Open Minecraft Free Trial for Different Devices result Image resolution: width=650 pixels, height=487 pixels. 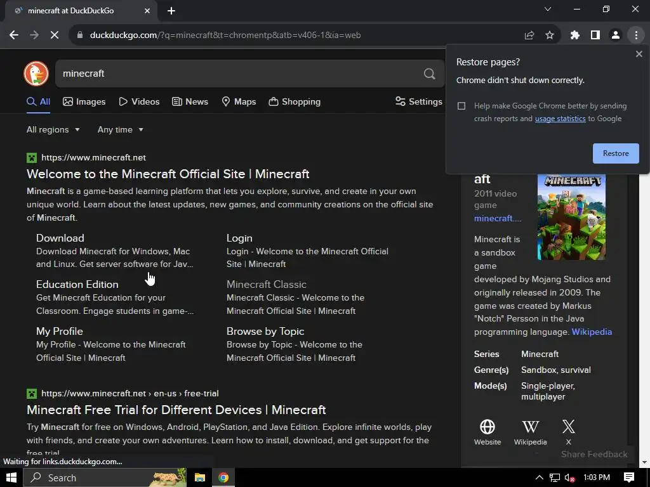tap(176, 410)
